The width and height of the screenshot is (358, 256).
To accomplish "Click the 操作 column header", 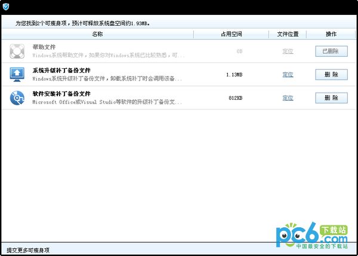I will (x=331, y=34).
